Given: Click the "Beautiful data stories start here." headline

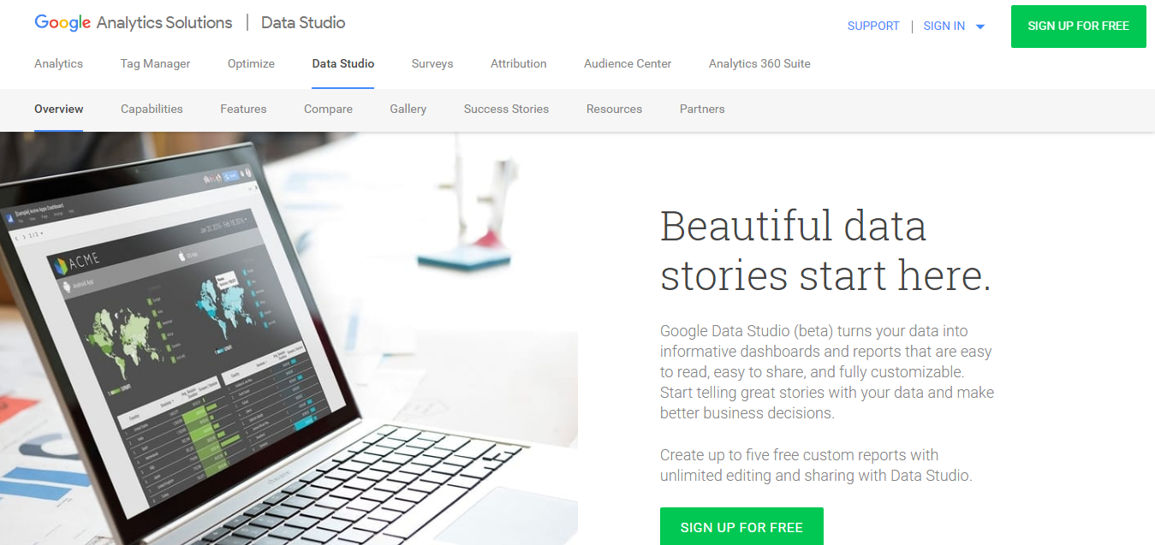Looking at the screenshot, I should tap(825, 251).
